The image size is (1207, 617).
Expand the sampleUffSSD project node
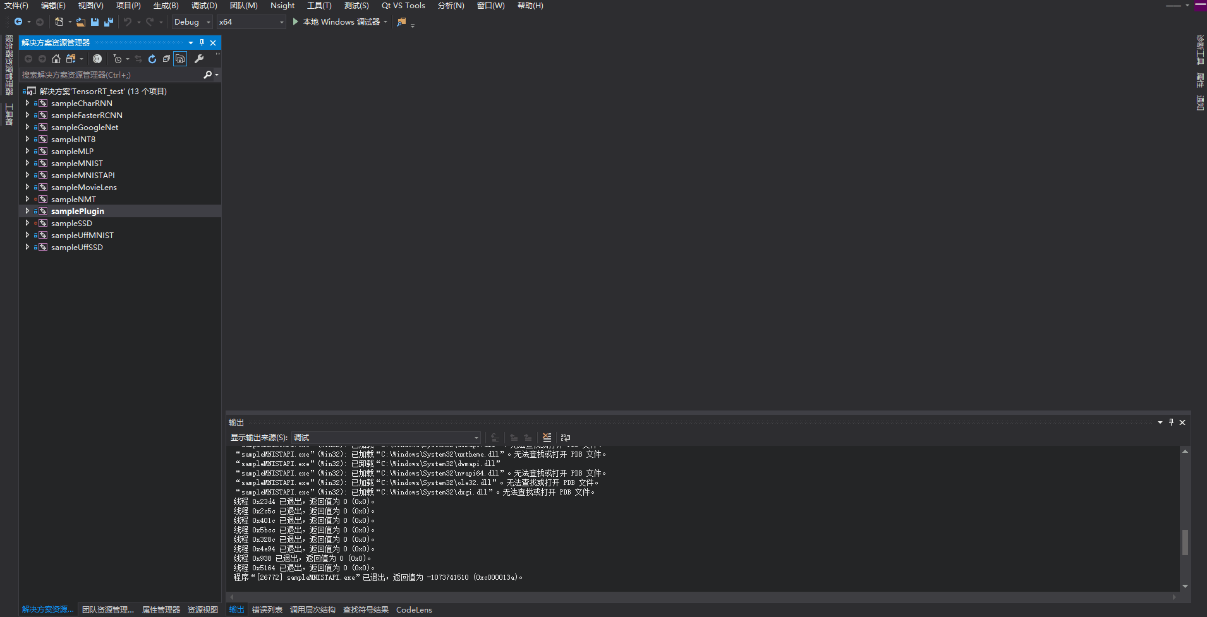[27, 247]
